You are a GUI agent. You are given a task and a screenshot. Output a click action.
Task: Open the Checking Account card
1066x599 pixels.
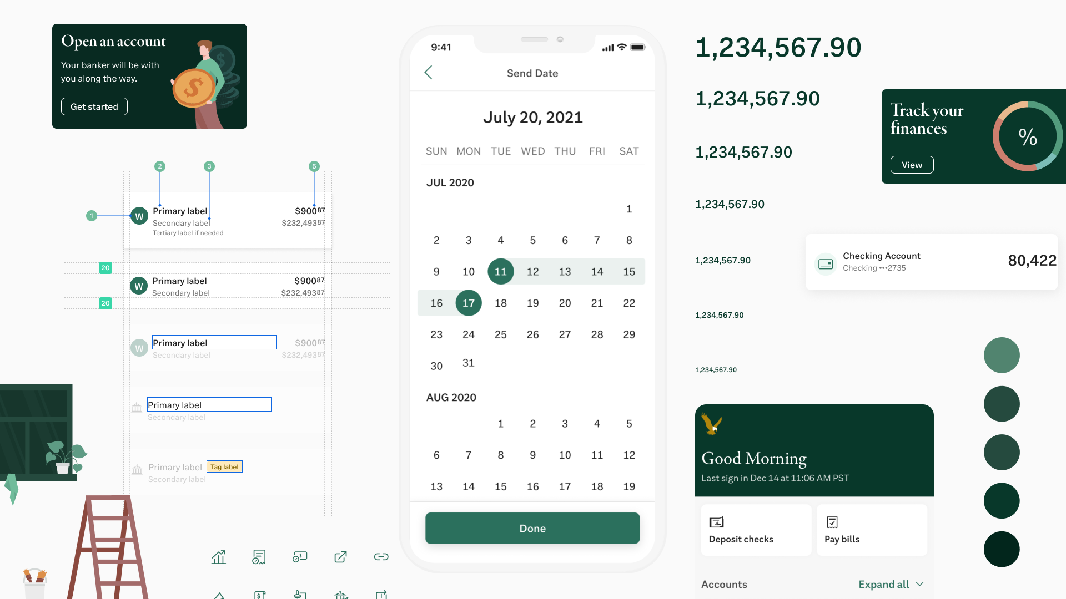point(931,262)
